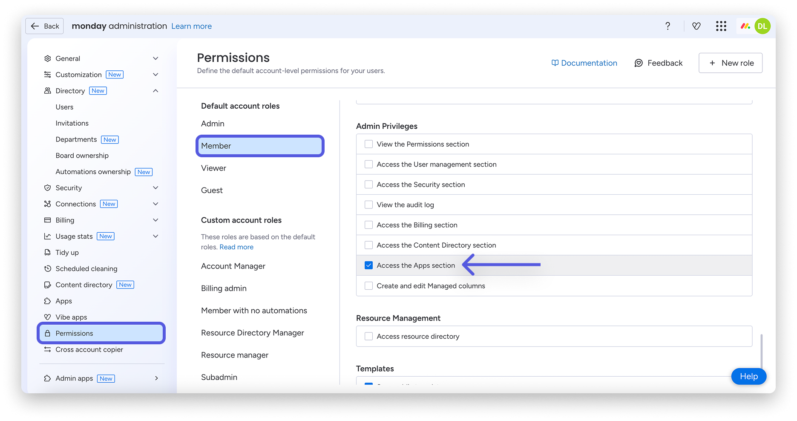Select the Billing admin custom role
This screenshot has width=797, height=421.
[x=224, y=288]
